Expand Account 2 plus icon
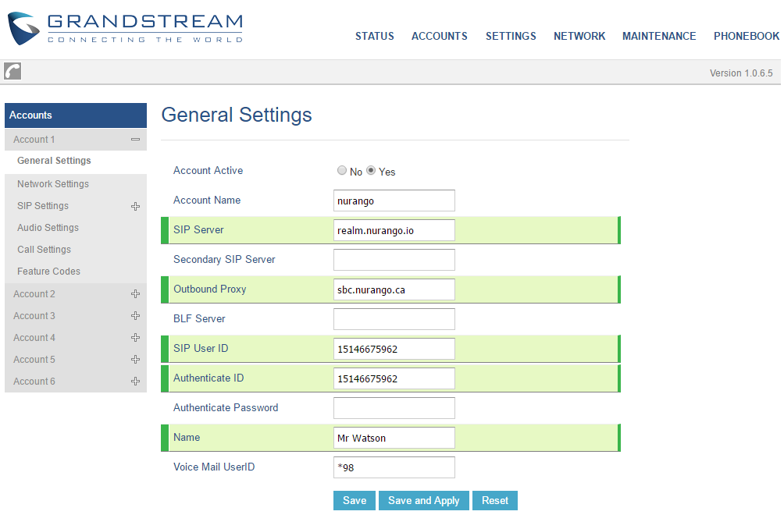 (136, 293)
